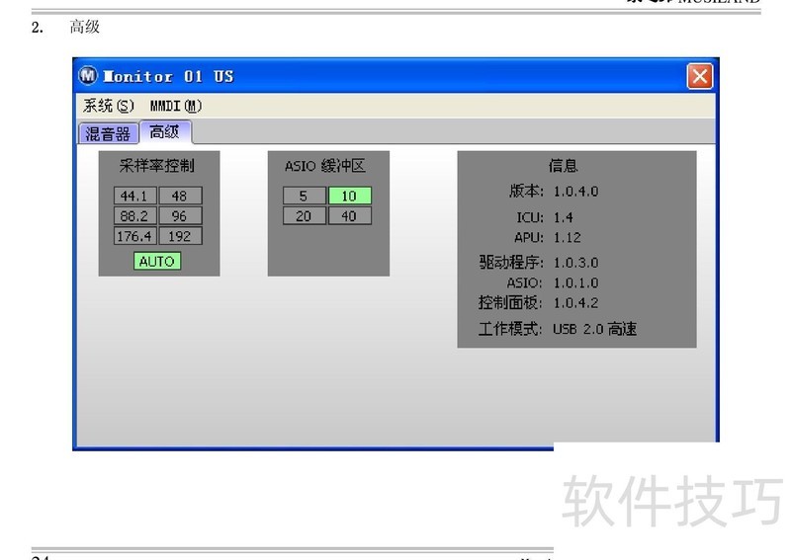The image size is (791, 560).
Task: Select the 192 sample rate
Action: [x=180, y=236]
